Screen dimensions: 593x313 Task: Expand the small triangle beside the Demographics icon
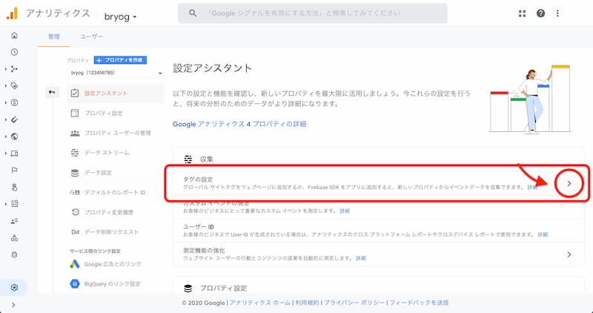pos(6,136)
